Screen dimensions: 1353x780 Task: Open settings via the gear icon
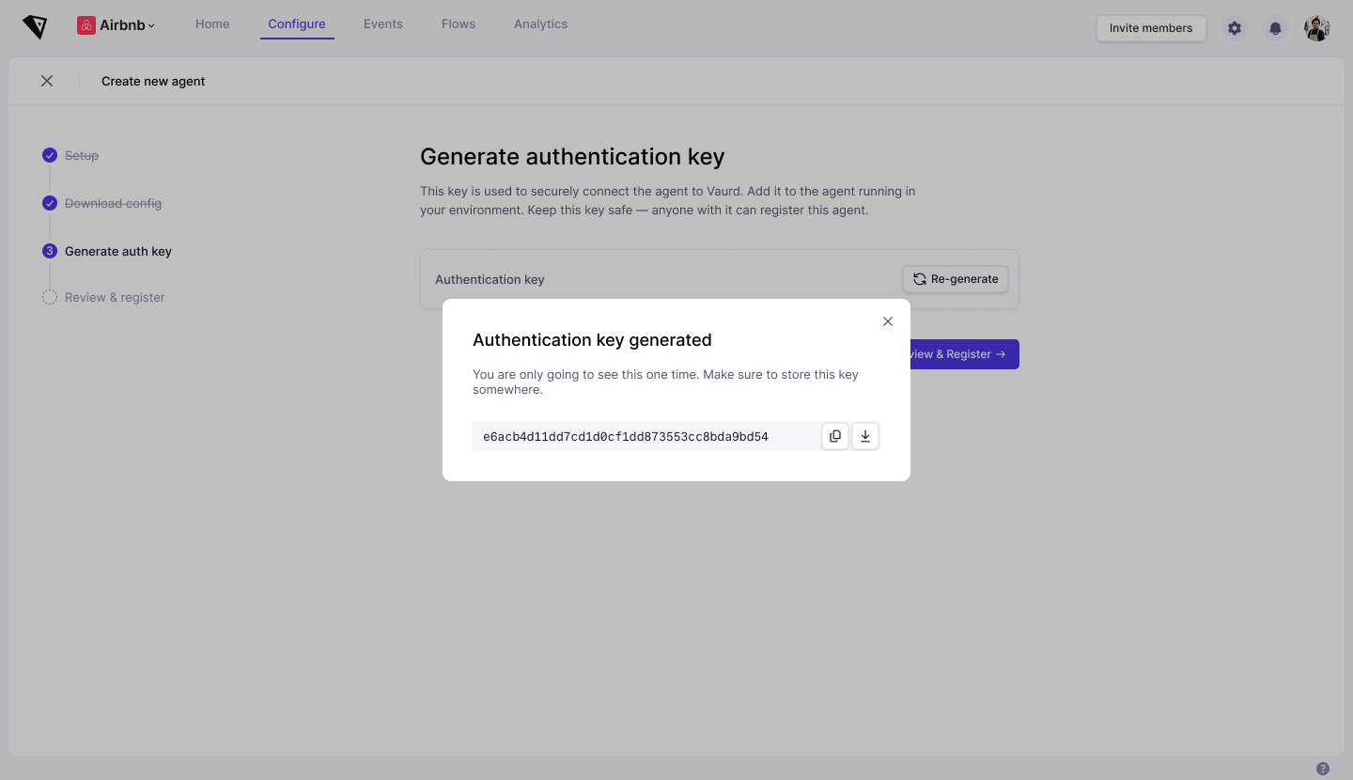click(x=1235, y=28)
